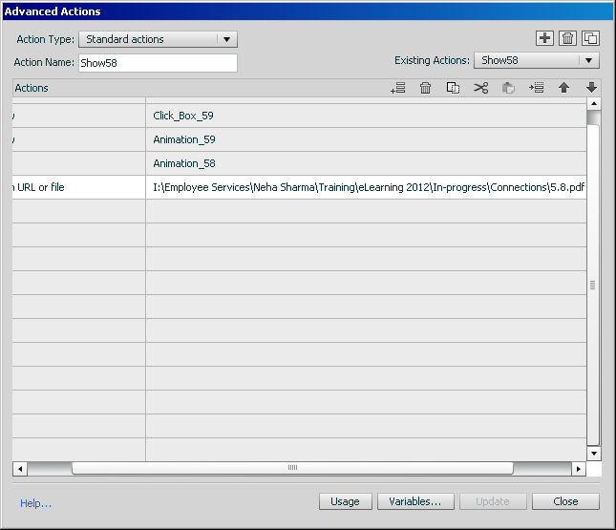Click the Action Name field Show58
This screenshot has width=616, height=530.
point(158,63)
